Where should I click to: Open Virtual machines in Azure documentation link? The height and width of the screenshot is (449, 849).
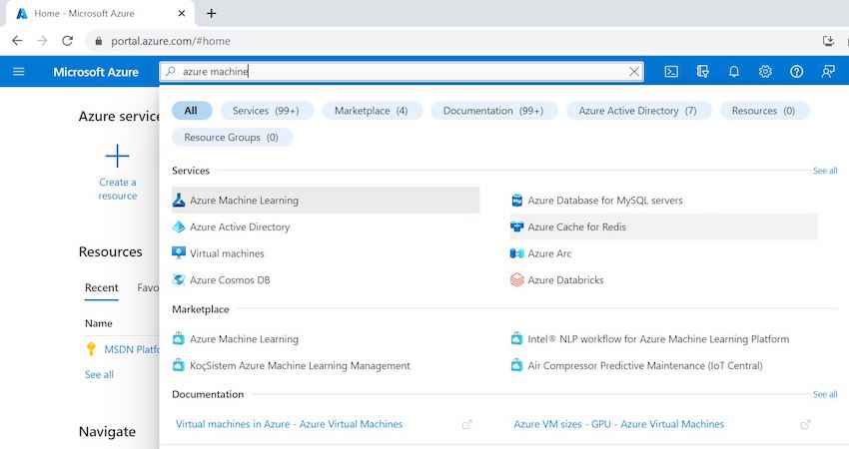[x=289, y=424]
